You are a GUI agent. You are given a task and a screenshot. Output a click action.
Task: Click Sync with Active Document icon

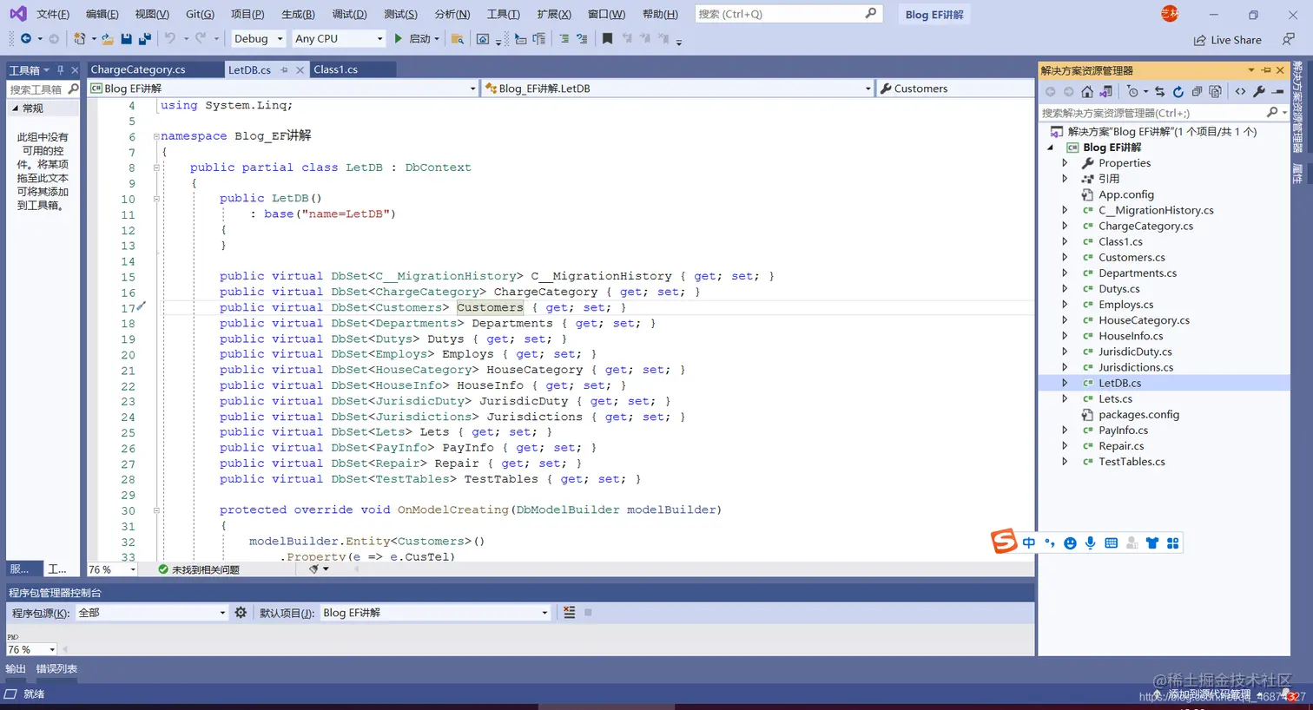tap(1159, 91)
